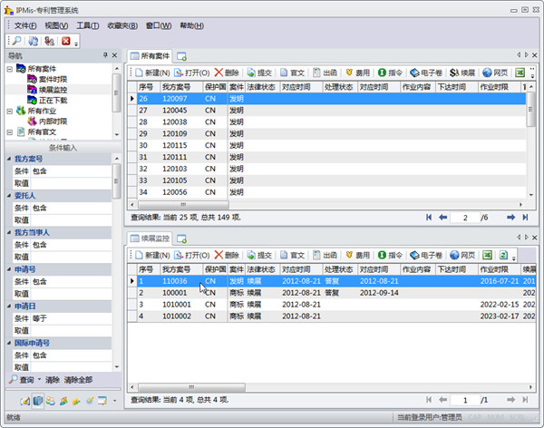Click the Excel export icon in 续展监控 toolbar
The width and height of the screenshot is (544, 428).
pos(487,255)
